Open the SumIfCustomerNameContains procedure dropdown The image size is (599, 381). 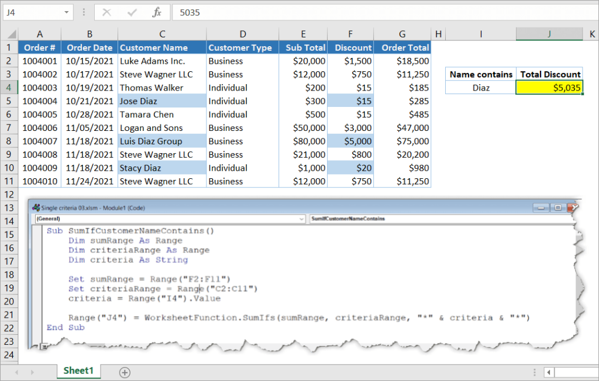(x=442, y=219)
